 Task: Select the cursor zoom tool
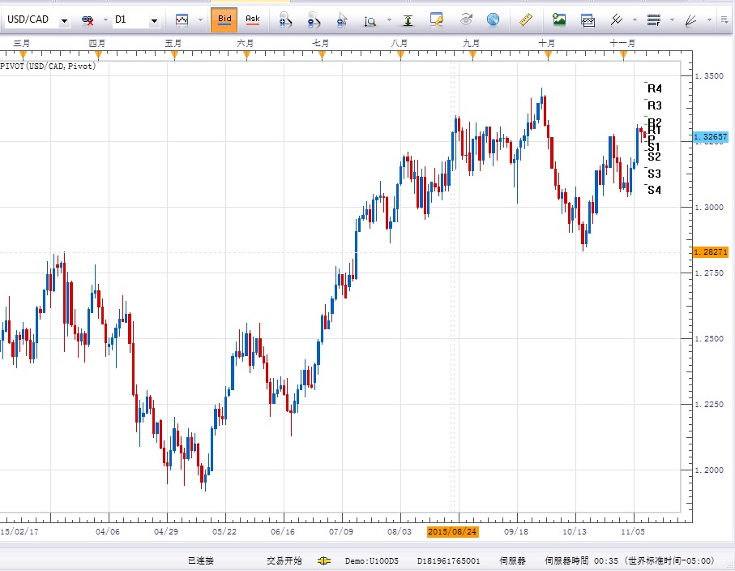coord(342,19)
